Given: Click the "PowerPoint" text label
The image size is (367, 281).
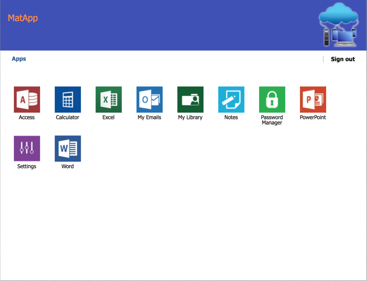Looking at the screenshot, I should [x=313, y=117].
